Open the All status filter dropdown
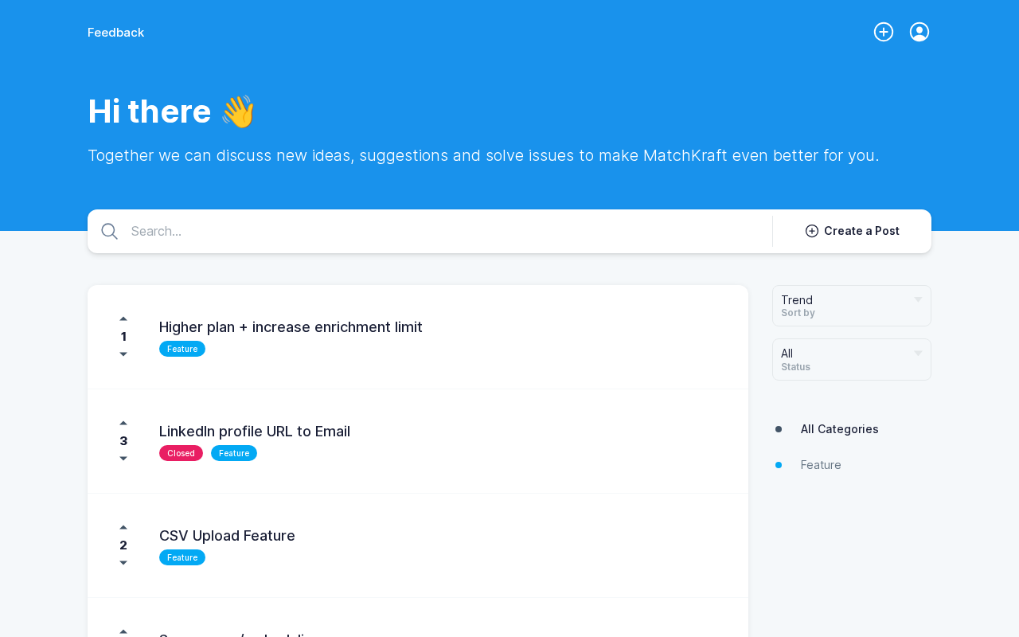Screen dimensions: 1019x637 coord(852,359)
